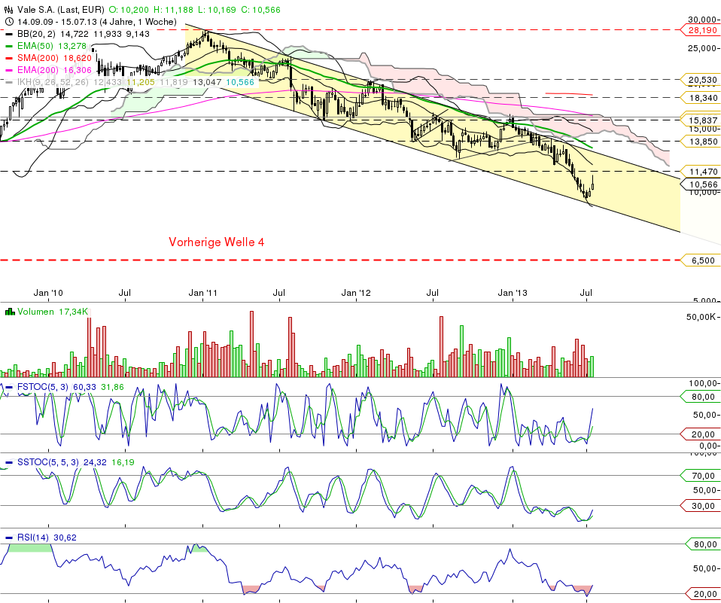This screenshot has height=603, width=721.
Task: Click the FSTOC 80,00 overbought tag
Action: pos(700,397)
